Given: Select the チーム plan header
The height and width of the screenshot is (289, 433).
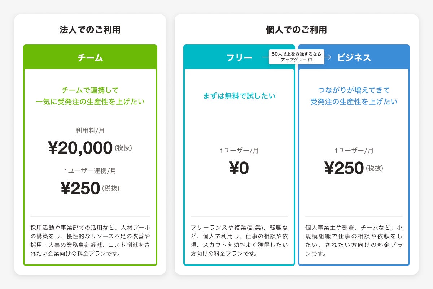Looking at the screenshot, I should click(x=90, y=57).
